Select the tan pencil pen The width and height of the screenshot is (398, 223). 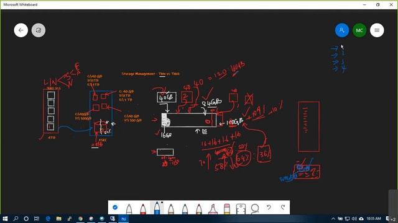(x=171, y=209)
